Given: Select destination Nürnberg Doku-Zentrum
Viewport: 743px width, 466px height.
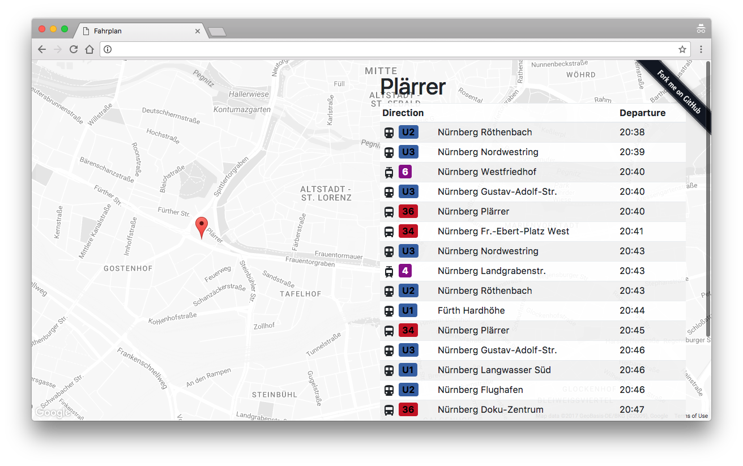Looking at the screenshot, I should point(490,409).
